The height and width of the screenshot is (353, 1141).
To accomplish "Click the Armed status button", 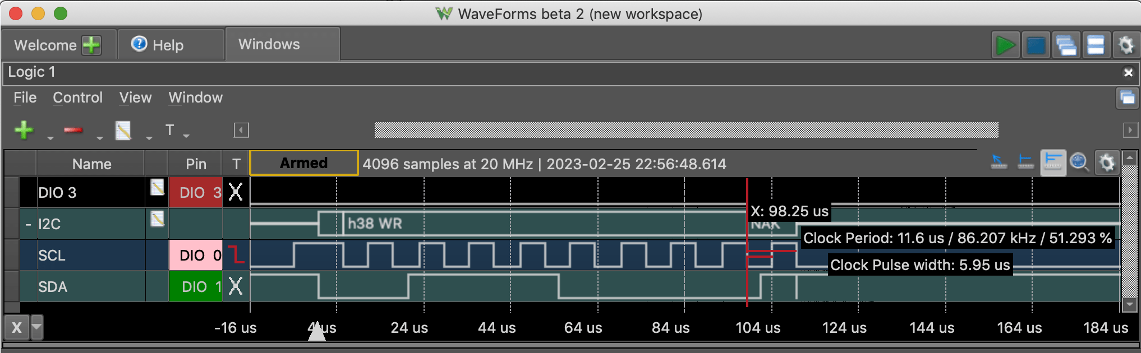I will pyautogui.click(x=303, y=163).
